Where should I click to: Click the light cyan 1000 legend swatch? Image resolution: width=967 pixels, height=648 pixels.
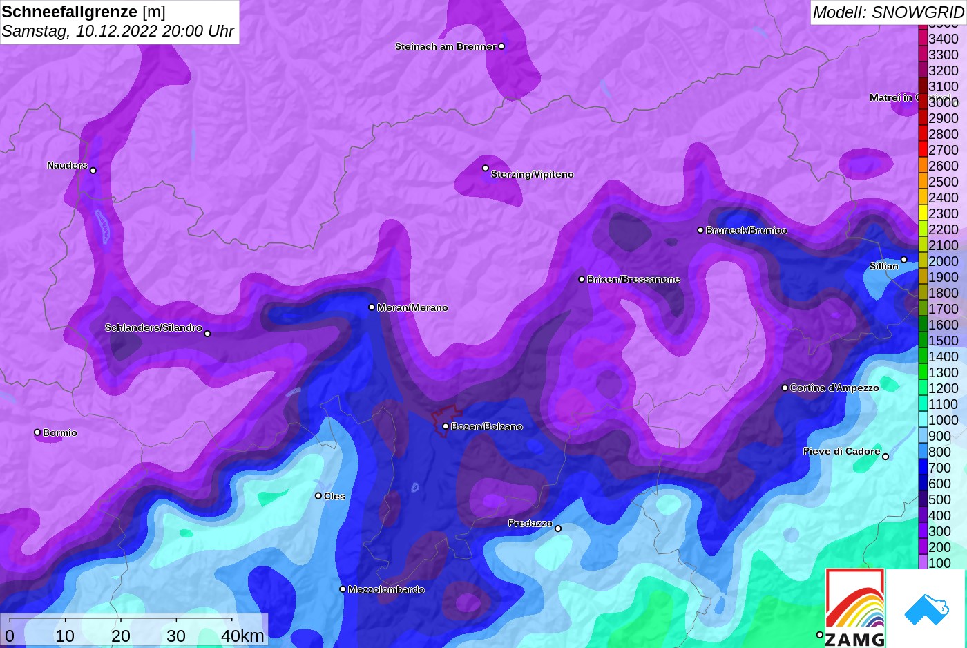pos(923,420)
